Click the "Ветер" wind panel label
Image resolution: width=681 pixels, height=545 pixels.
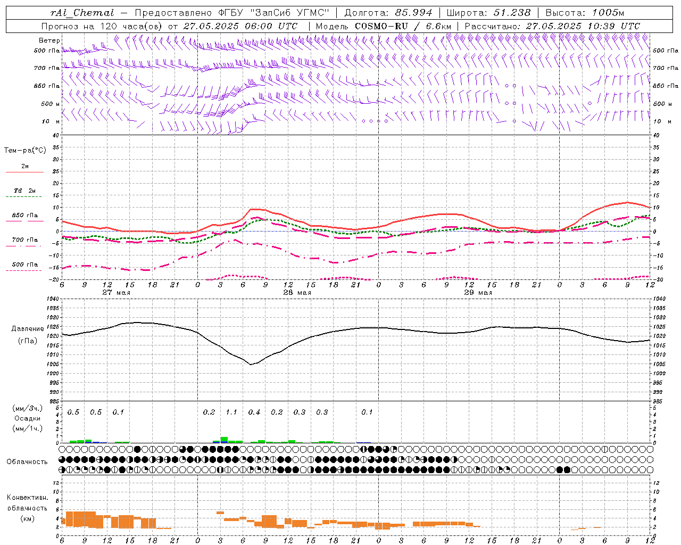49,40
